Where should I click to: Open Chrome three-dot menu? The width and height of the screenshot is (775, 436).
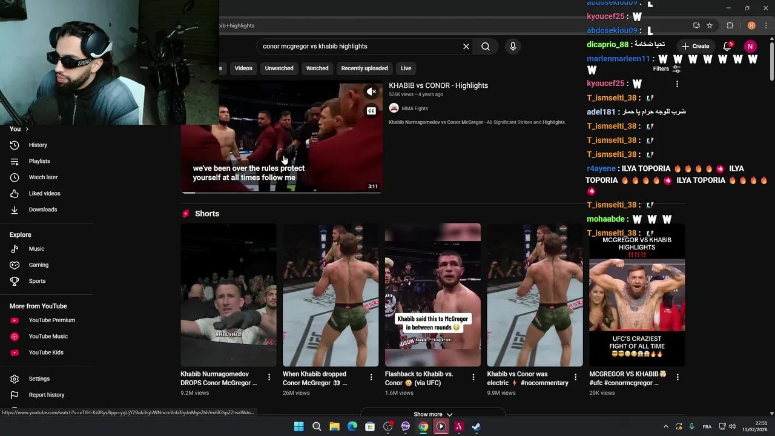point(766,25)
